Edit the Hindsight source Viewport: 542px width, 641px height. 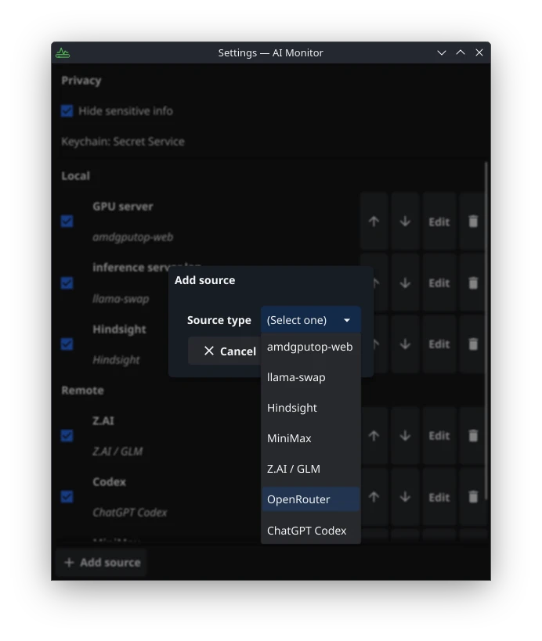coord(439,344)
